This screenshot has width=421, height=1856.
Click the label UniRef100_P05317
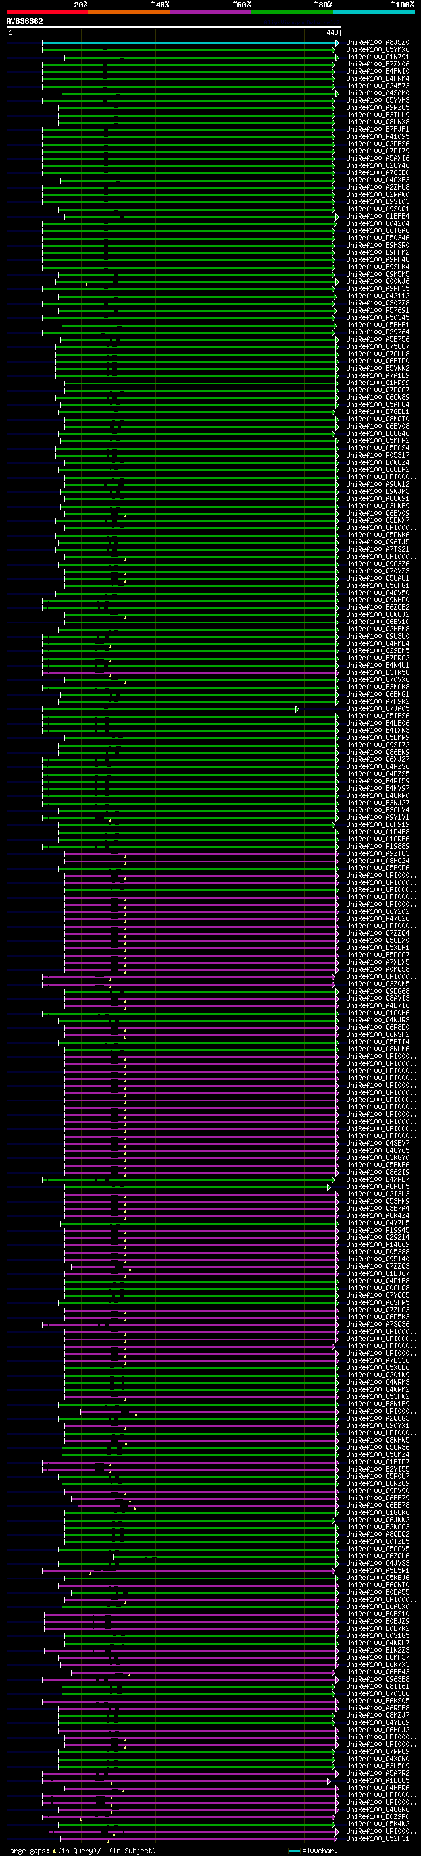pyautogui.click(x=378, y=456)
